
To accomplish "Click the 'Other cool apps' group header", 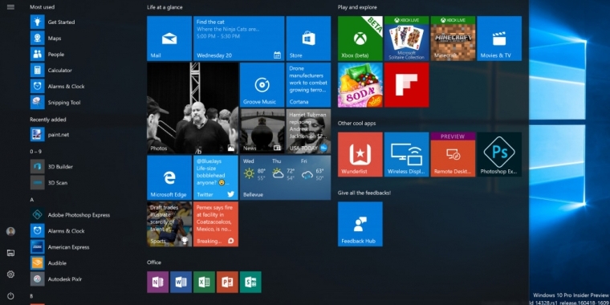I will point(356,124).
